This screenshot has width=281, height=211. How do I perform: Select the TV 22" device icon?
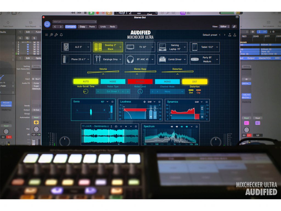[130, 47]
